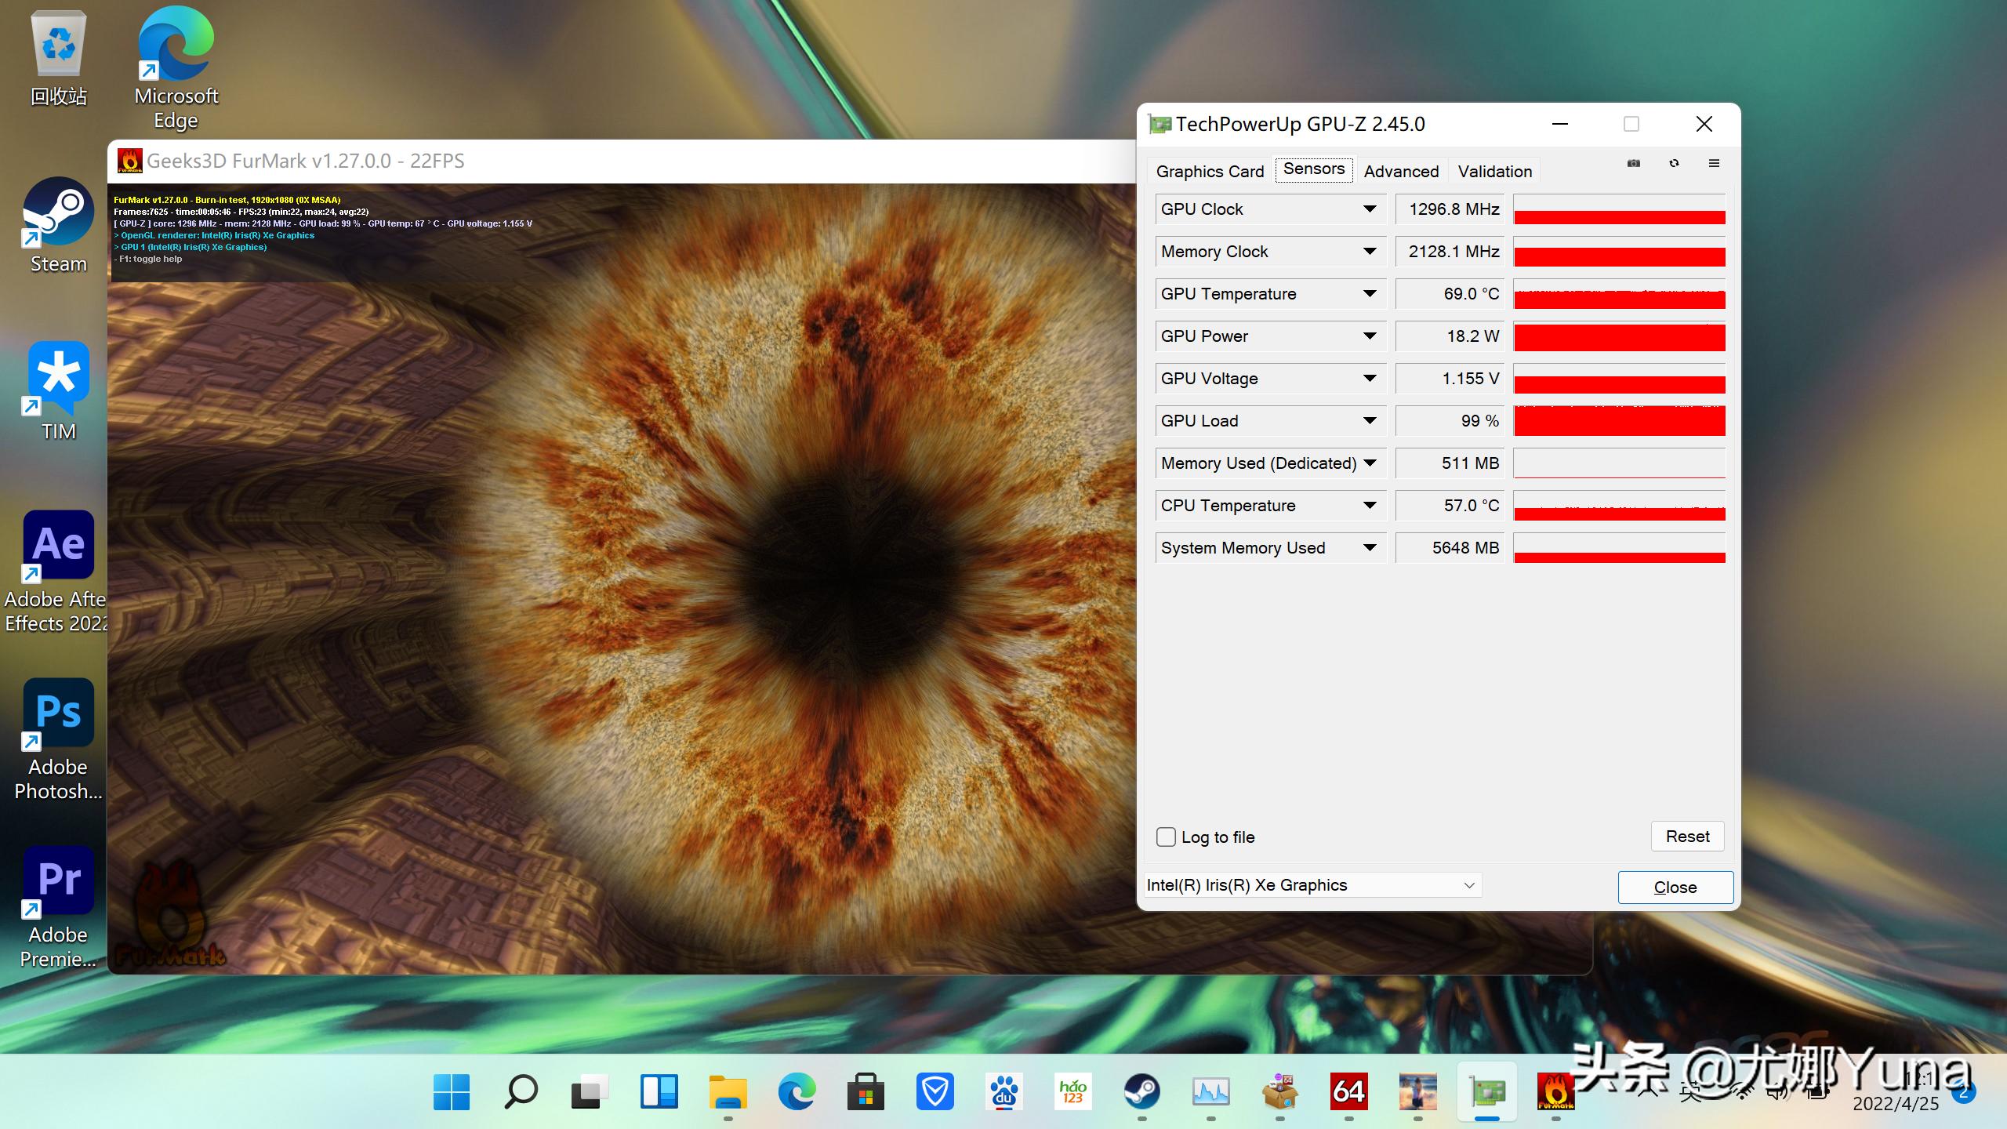
Task: Open the Intel Iris Xe Graphics selector
Action: point(1312,885)
